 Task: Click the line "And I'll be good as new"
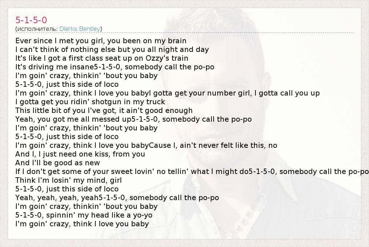pyautogui.click(x=57, y=163)
